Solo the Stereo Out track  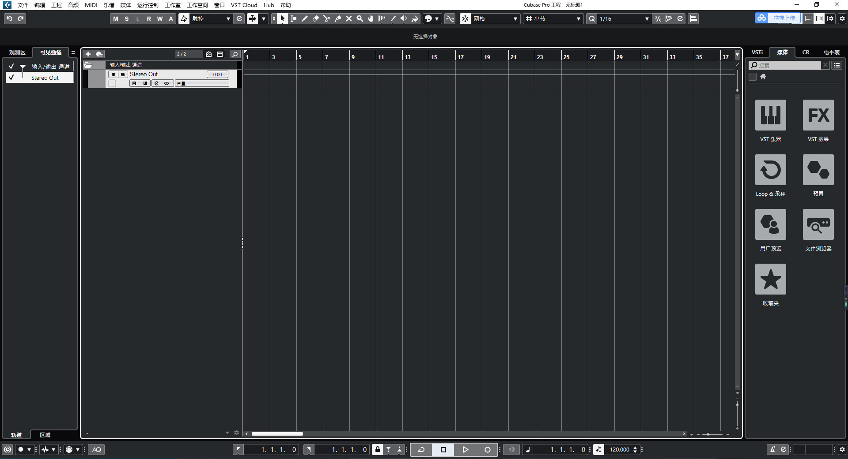[x=123, y=75]
